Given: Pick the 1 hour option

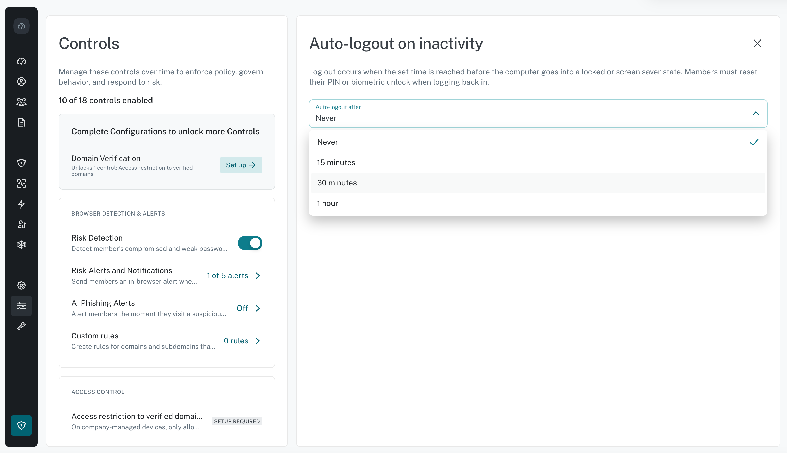Looking at the screenshot, I should point(538,203).
